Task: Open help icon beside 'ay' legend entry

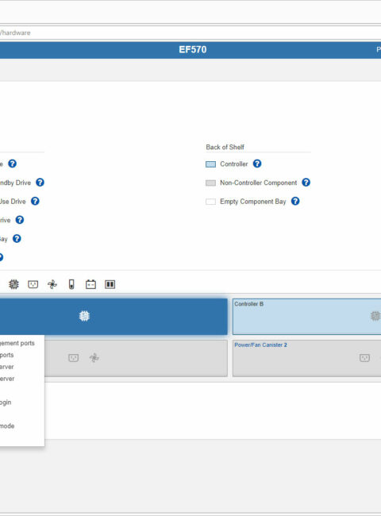Action: (x=17, y=239)
